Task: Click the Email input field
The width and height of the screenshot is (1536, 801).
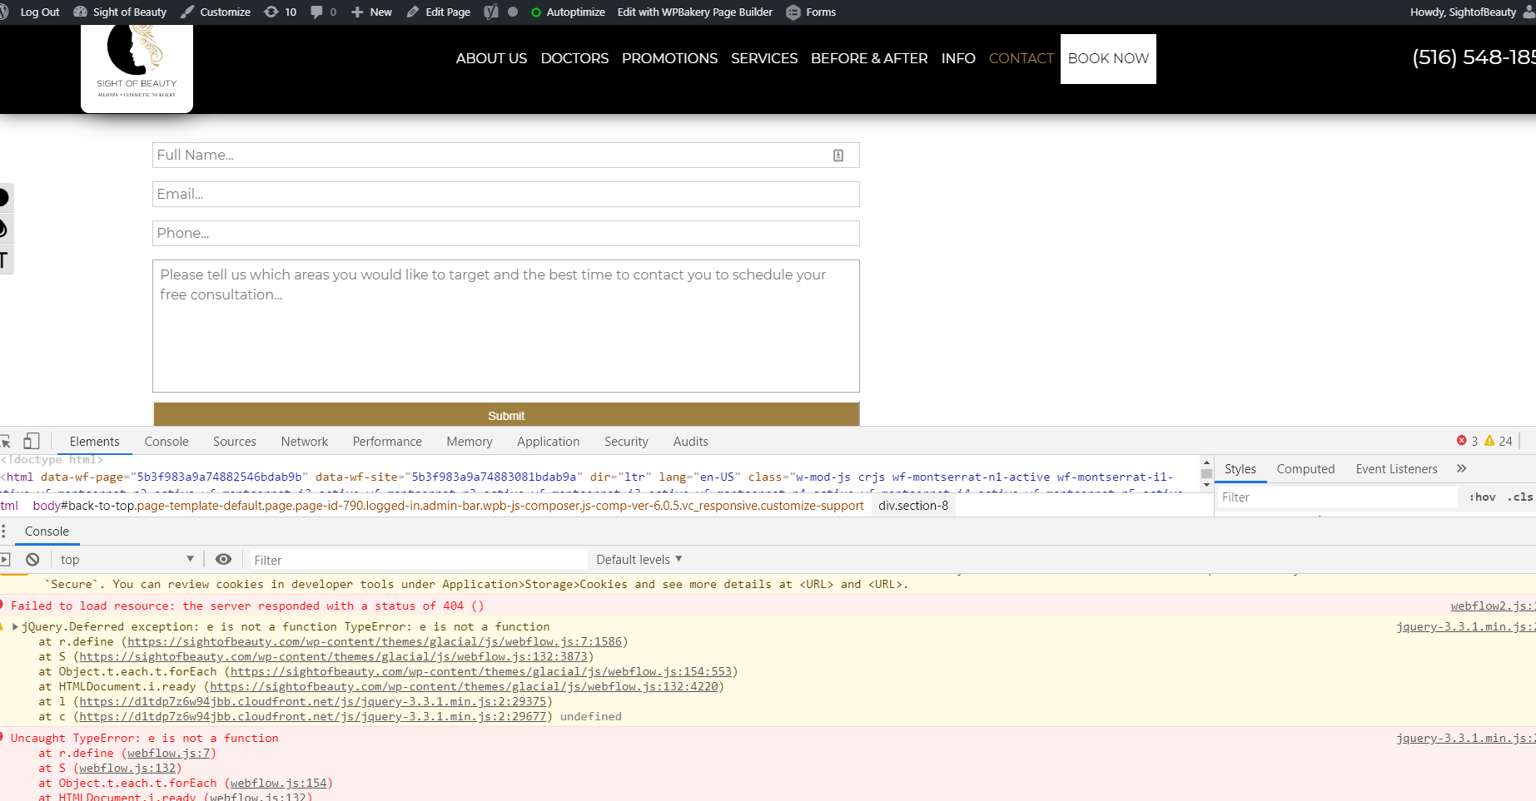Action: [506, 195]
